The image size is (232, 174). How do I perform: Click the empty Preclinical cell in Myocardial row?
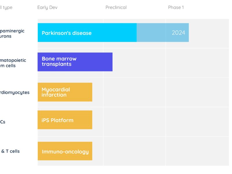(135, 92)
